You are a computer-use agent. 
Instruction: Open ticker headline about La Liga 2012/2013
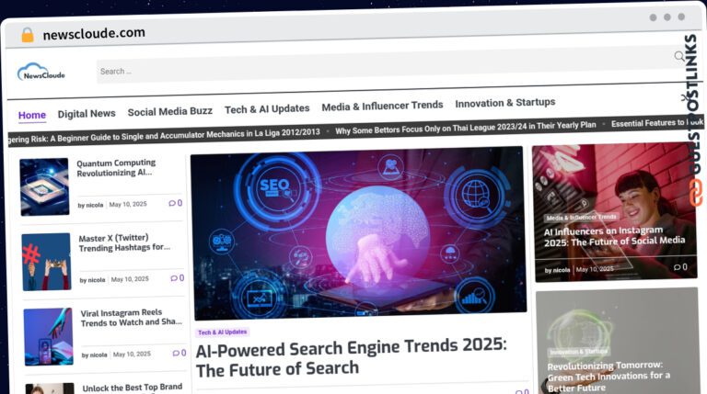(x=164, y=135)
